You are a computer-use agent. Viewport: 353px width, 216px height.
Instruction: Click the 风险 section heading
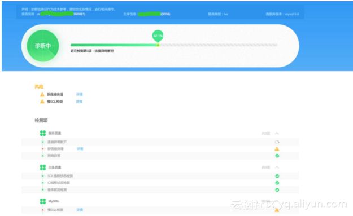click(x=39, y=86)
